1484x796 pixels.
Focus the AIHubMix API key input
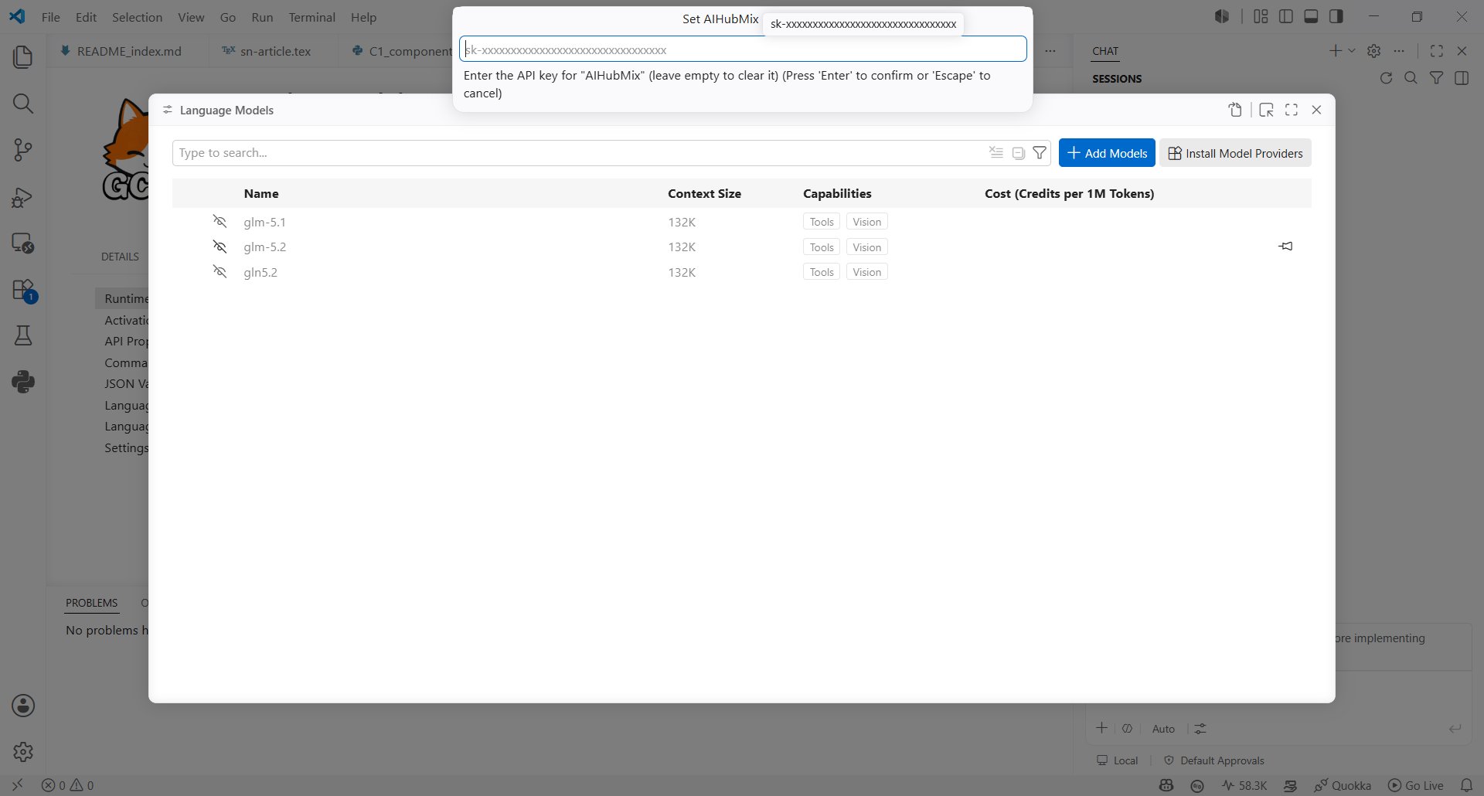pos(743,49)
